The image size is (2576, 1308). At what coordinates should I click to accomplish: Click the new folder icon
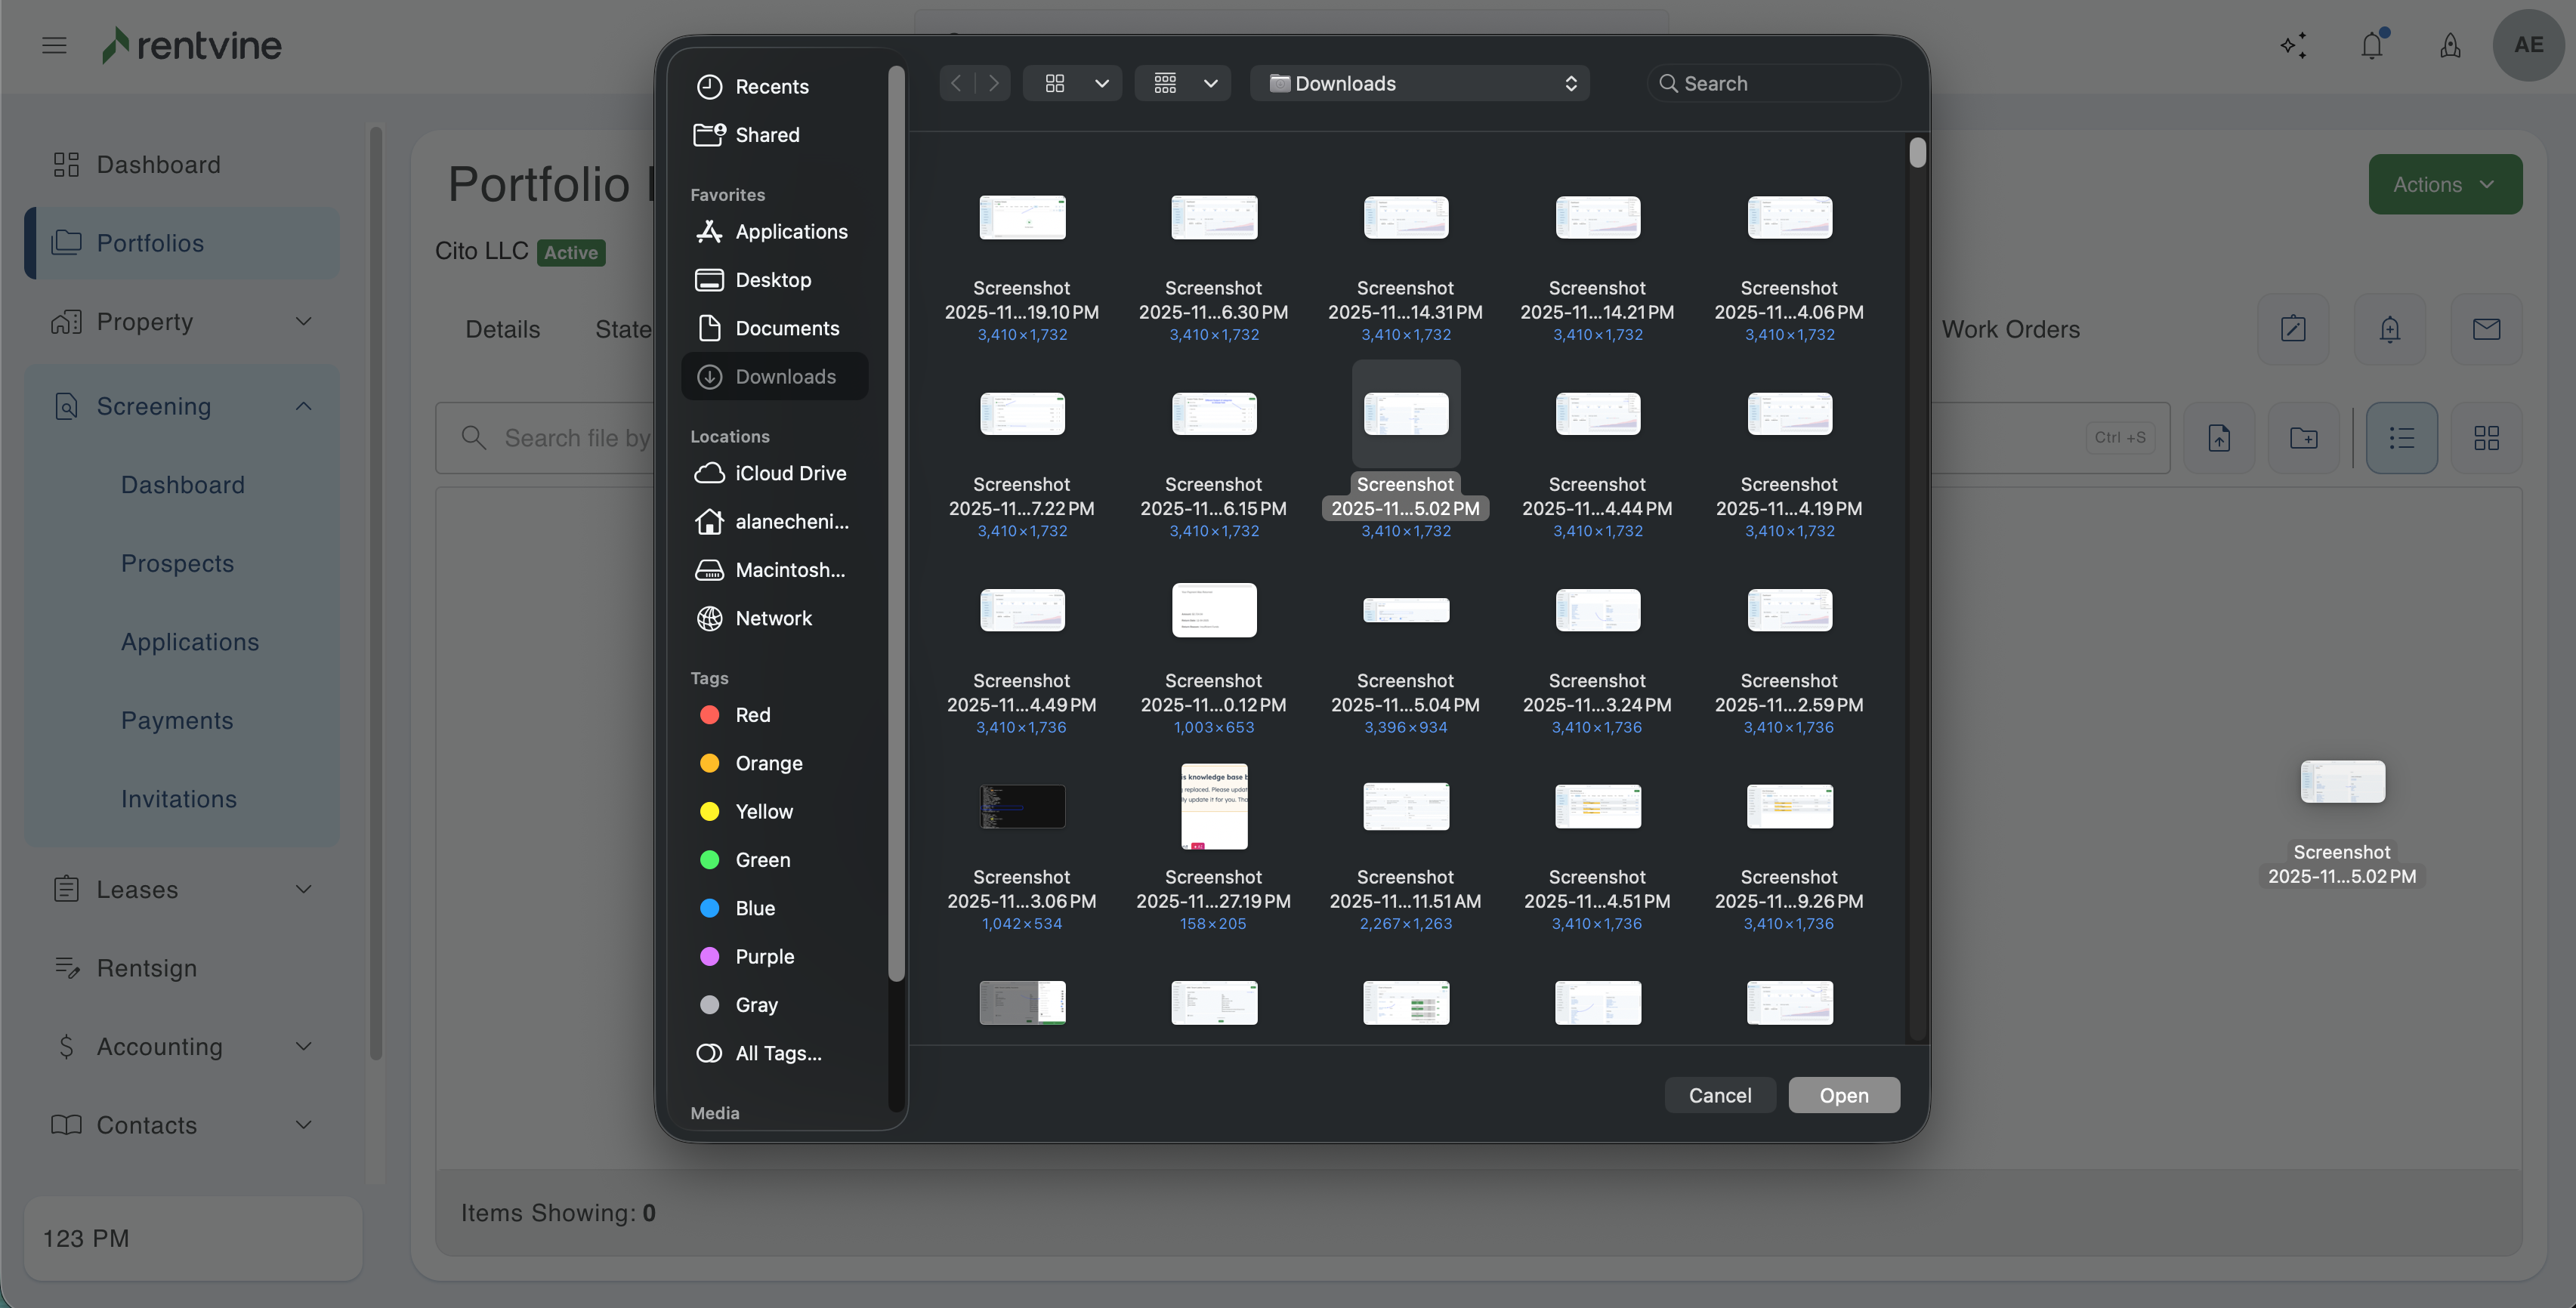coord(2303,438)
